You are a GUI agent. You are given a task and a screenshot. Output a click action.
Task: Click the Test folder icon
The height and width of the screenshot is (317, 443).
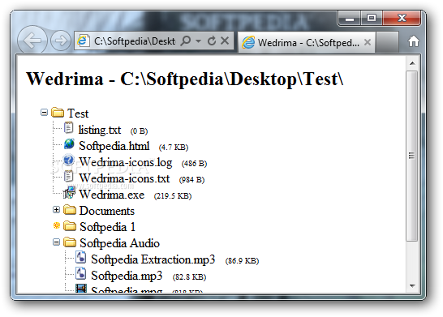tap(58, 113)
